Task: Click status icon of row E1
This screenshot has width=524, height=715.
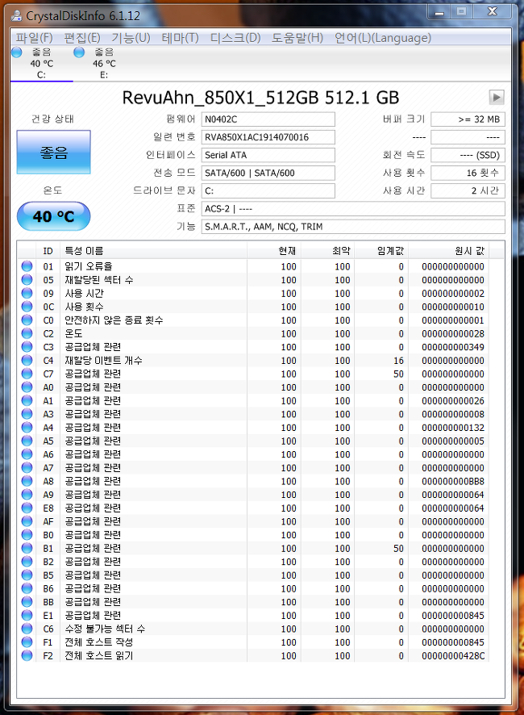Action: (27, 615)
